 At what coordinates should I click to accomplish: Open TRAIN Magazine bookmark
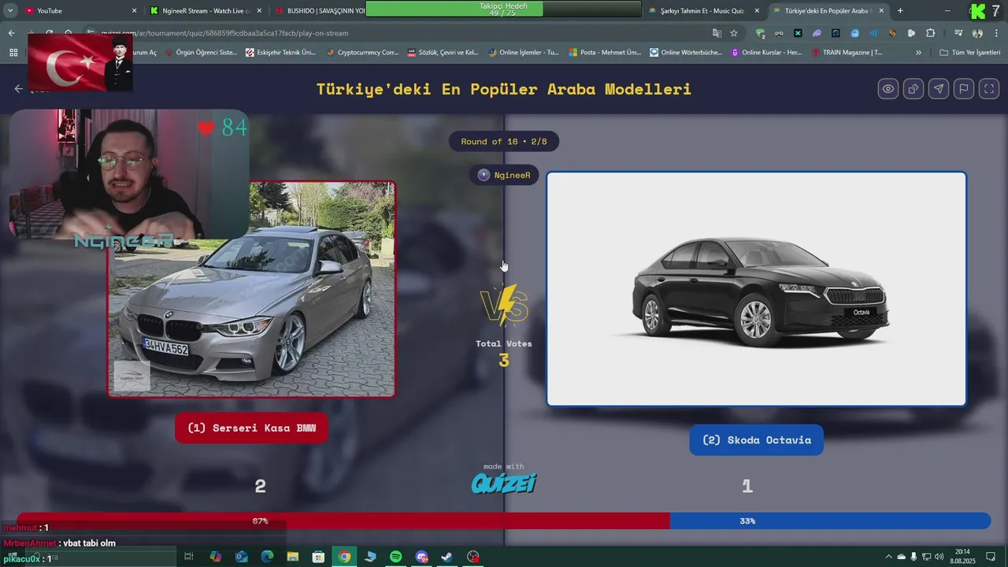point(847,53)
